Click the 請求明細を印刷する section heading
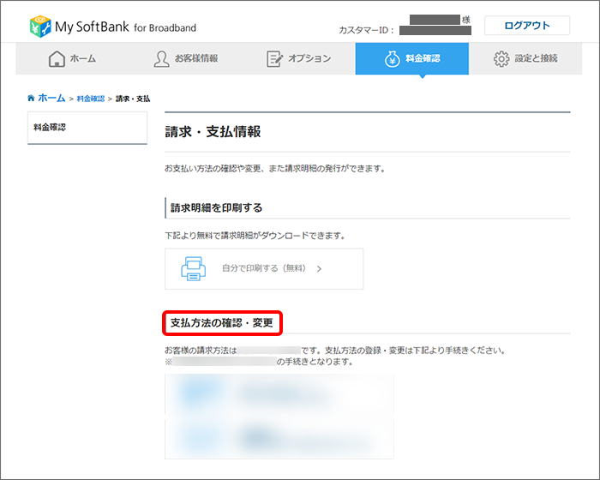The height and width of the screenshot is (480, 600). tap(216, 207)
